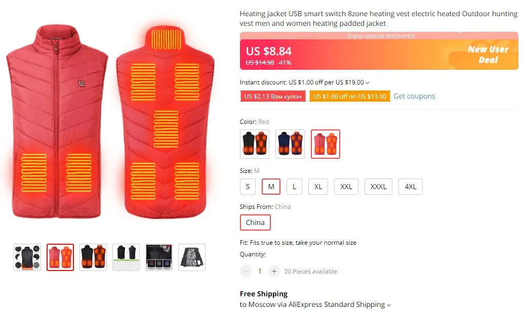The image size is (524, 314).
Task: Show the black heated vest thumbnail
Action: coord(93,257)
